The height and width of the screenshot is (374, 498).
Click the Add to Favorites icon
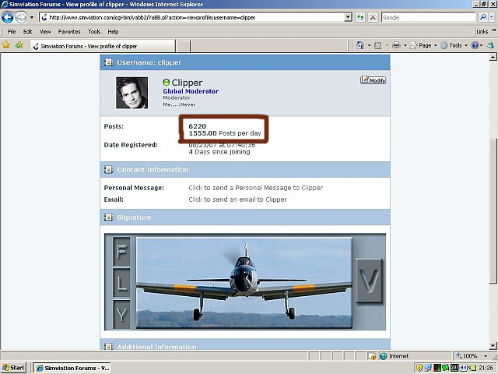click(x=19, y=46)
